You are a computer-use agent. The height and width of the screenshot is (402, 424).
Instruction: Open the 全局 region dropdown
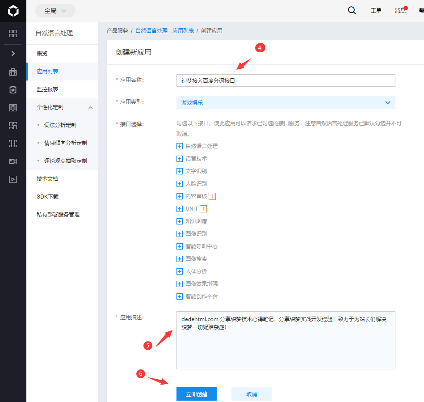(x=55, y=10)
